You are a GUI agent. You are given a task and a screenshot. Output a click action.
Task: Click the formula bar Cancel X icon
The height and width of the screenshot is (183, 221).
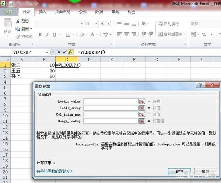pyautogui.click(x=59, y=52)
